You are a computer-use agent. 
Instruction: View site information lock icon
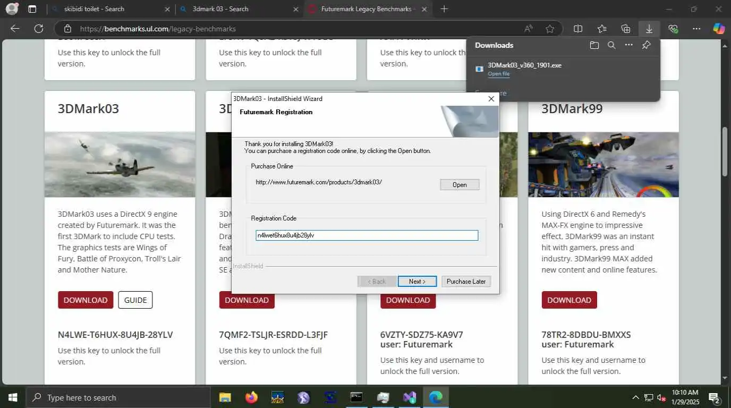67,29
